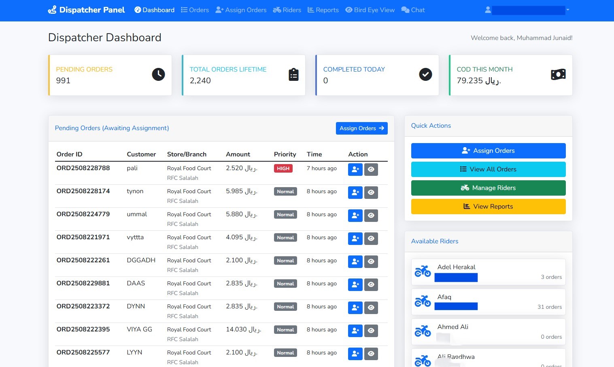This screenshot has width=614, height=367.
Task: Click '7 hours ago' time cell
Action: pos(321,169)
